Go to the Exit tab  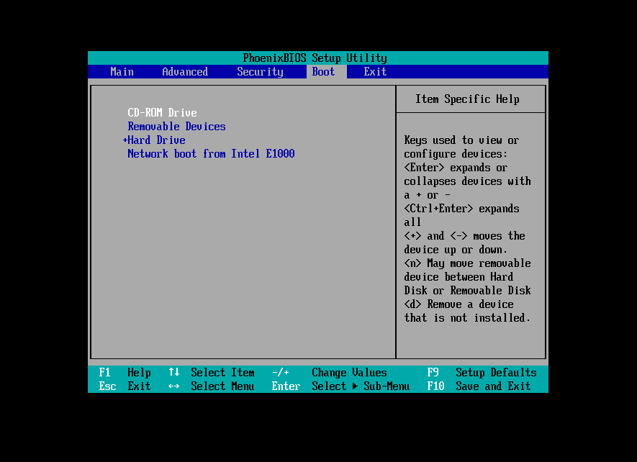point(375,72)
